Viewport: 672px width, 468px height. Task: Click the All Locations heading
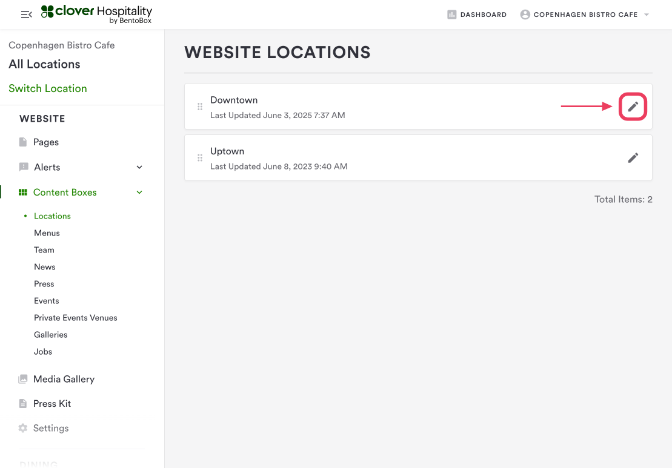44,64
